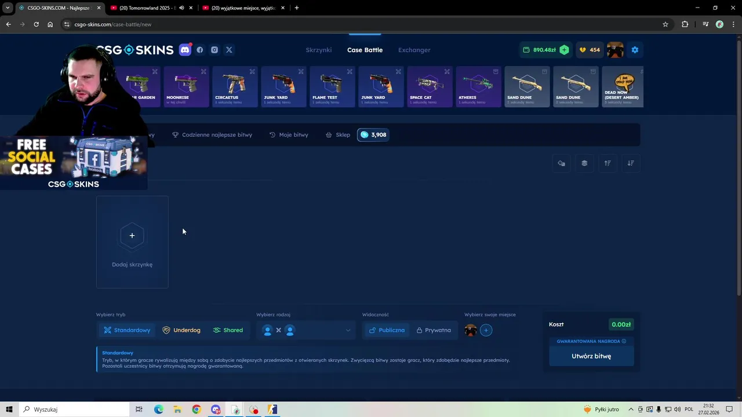The width and height of the screenshot is (742, 417).
Task: Click icon on Space Cat card corner
Action: coord(447,72)
